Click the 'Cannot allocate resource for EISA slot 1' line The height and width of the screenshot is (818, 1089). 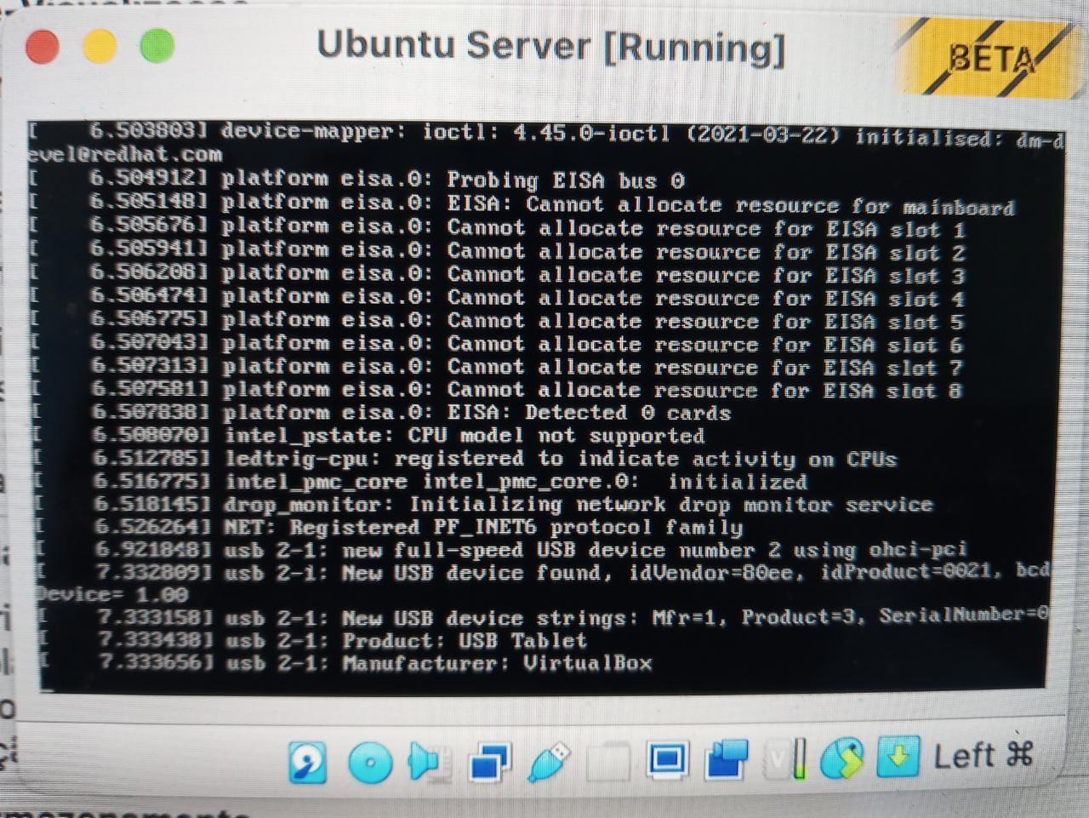coord(498,227)
